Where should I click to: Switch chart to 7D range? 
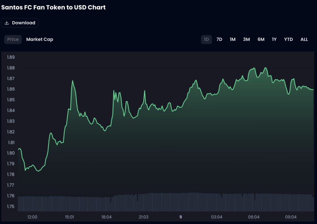click(219, 39)
